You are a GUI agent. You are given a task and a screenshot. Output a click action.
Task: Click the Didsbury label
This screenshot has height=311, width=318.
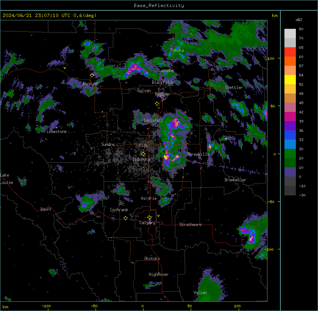click(x=141, y=159)
